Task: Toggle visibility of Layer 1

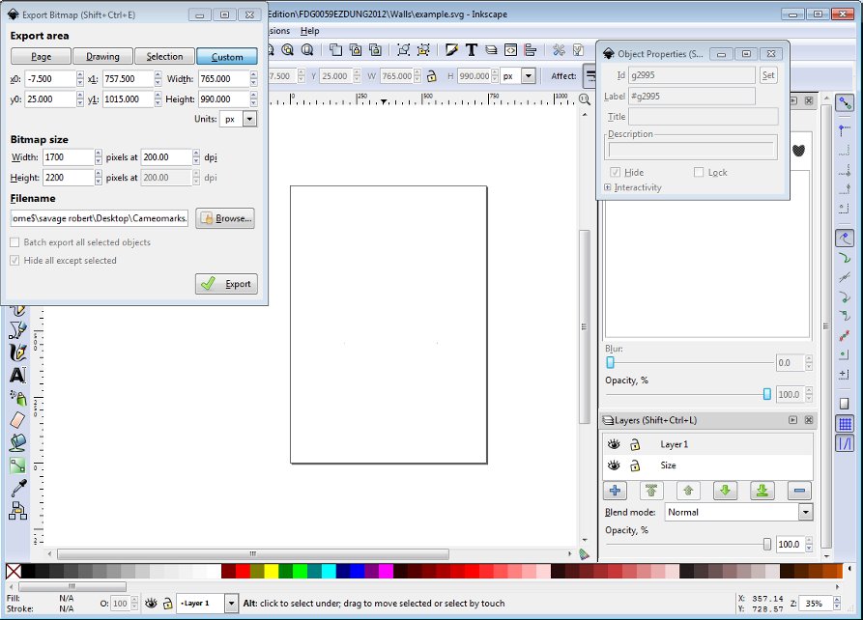Action: (613, 444)
